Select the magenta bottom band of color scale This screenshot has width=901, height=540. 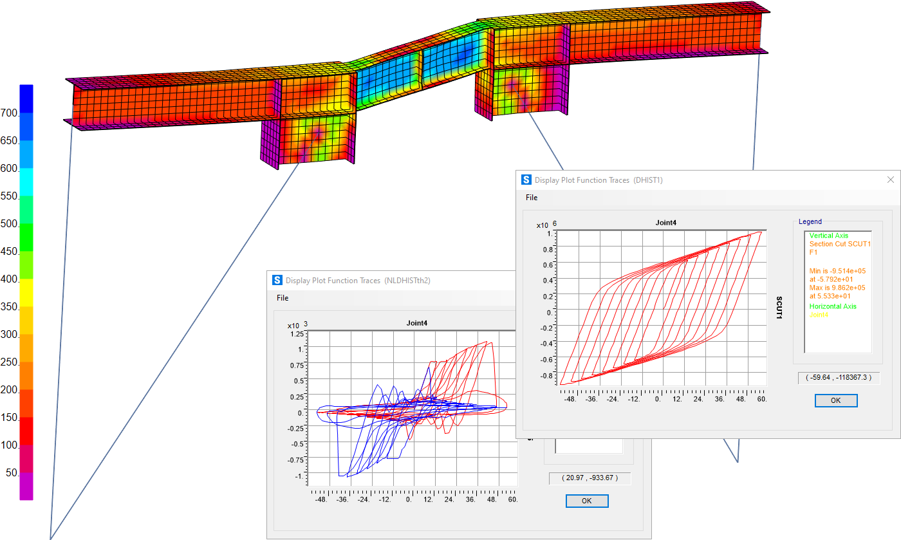coord(26,487)
